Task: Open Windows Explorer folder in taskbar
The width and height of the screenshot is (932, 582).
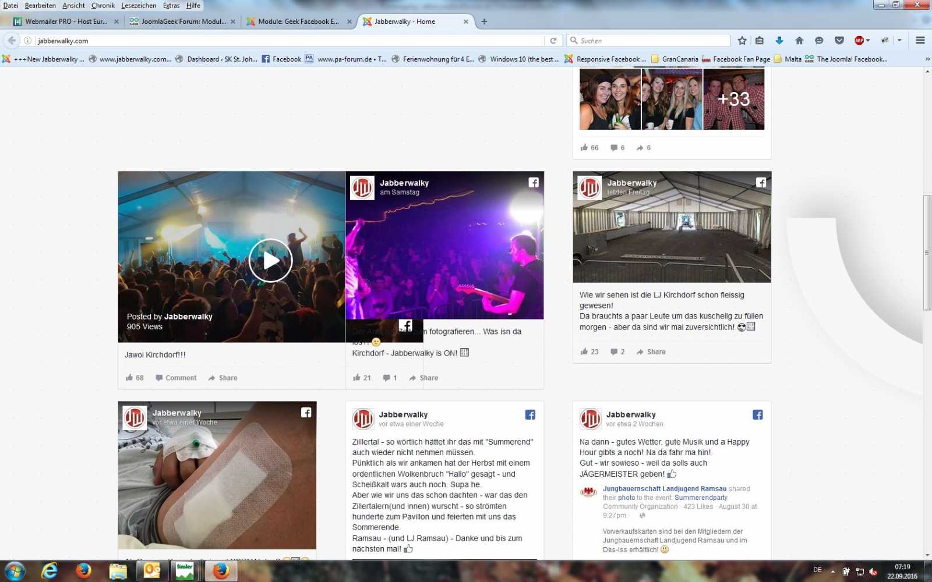Action: coord(118,572)
